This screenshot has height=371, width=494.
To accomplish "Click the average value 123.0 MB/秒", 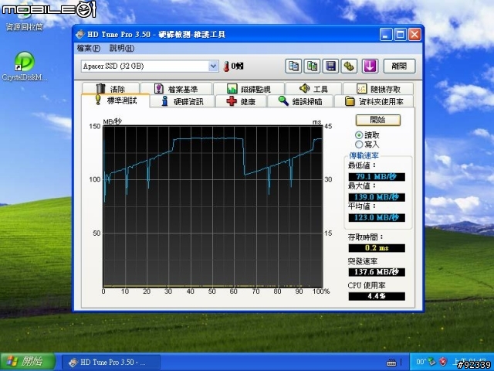I will click(x=377, y=218).
